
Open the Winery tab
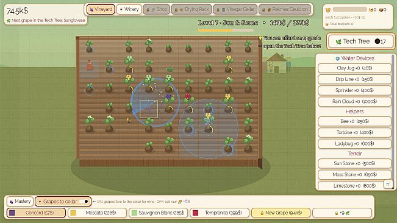coord(129,9)
